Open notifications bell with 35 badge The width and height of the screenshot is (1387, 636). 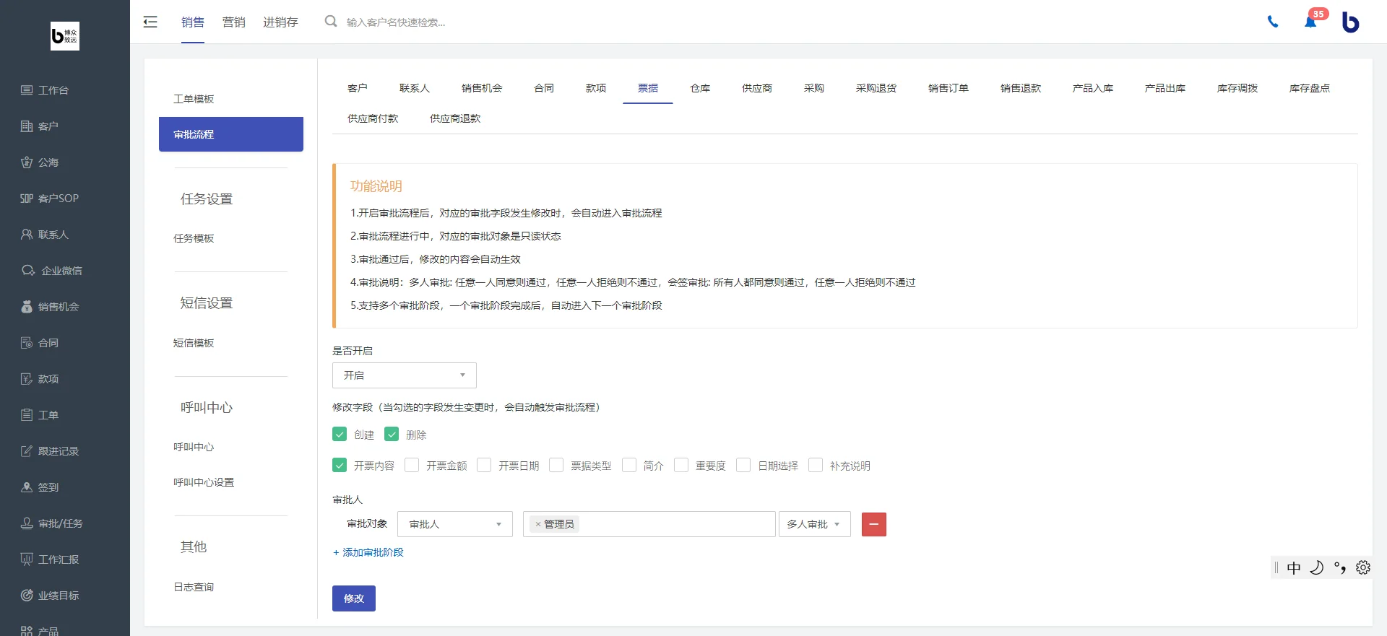(x=1310, y=22)
